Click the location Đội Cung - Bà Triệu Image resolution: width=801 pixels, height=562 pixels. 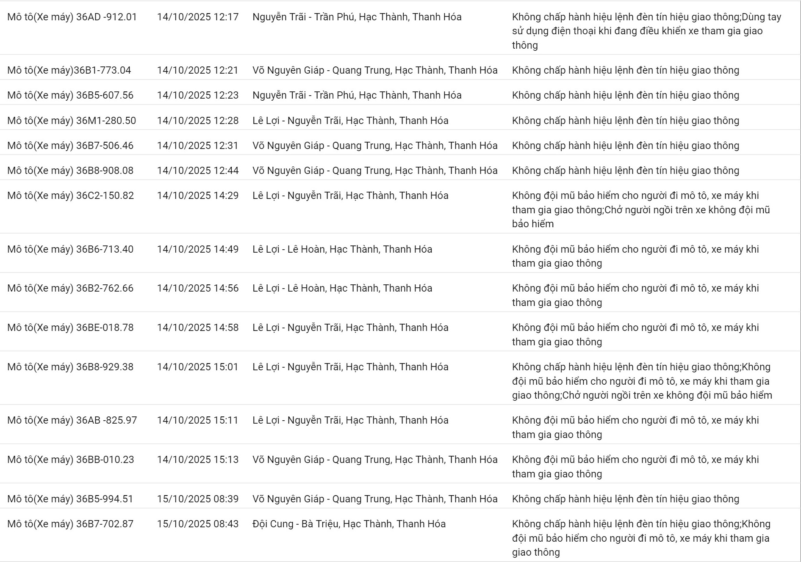click(x=349, y=524)
